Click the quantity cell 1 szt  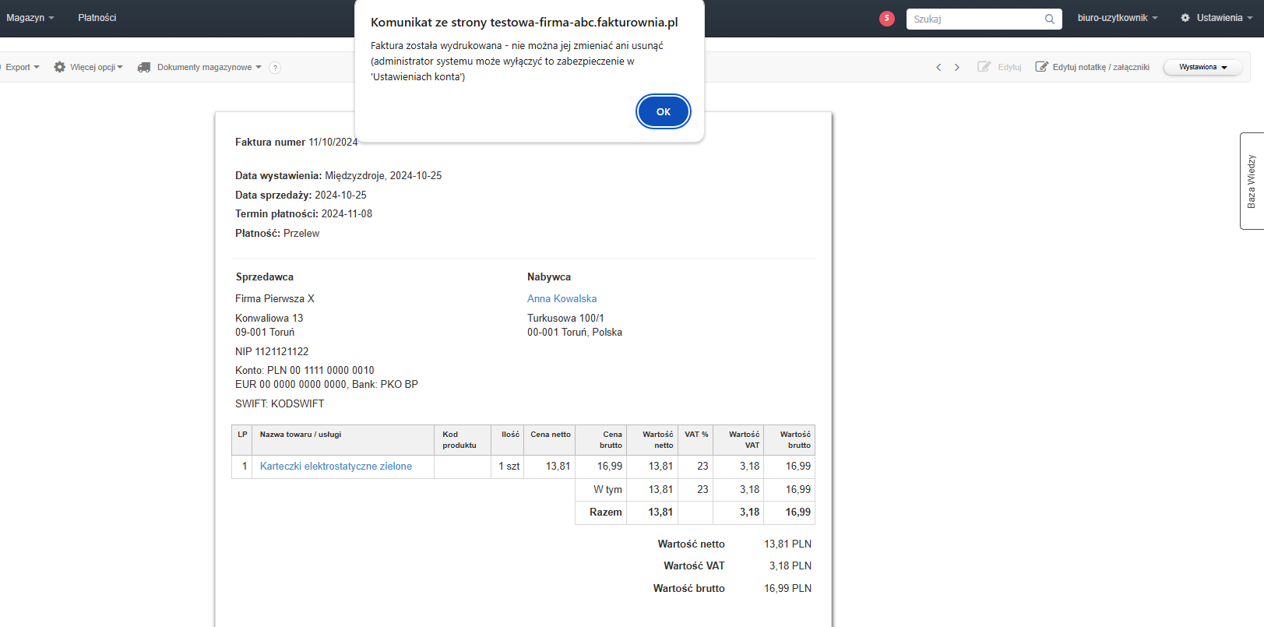(509, 466)
